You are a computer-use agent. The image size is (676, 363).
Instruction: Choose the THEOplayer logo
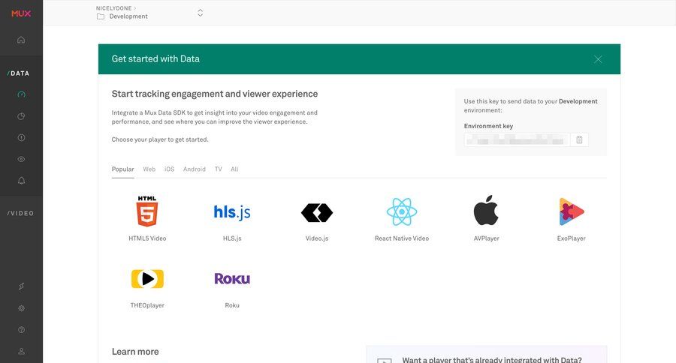[x=147, y=278]
